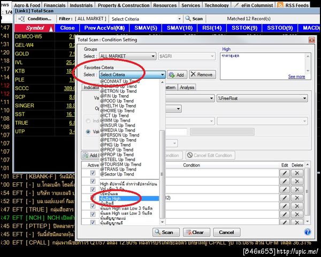This screenshot has width=321, height=257.
Task: Click the magnifier Scan icon in Total Scan toolbar
Action: point(188,19)
